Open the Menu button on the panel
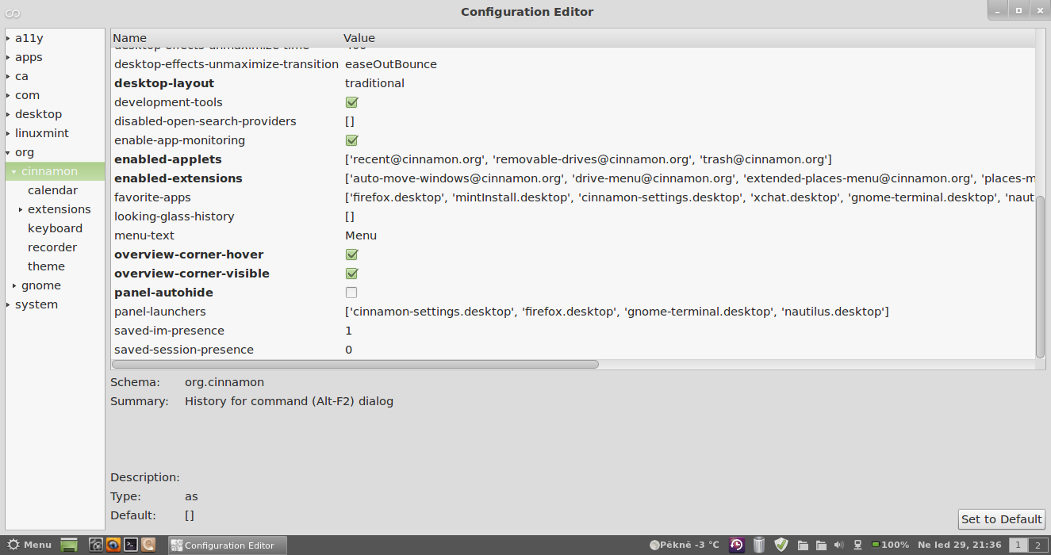Screen dimensions: 1051x555 point(29,545)
